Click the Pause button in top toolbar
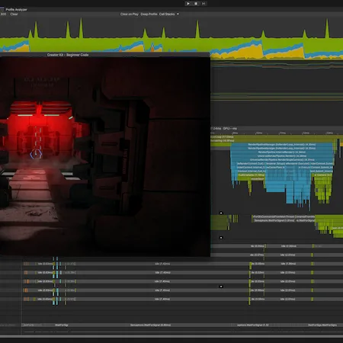The width and height of the screenshot is (343, 343). (196, 4)
